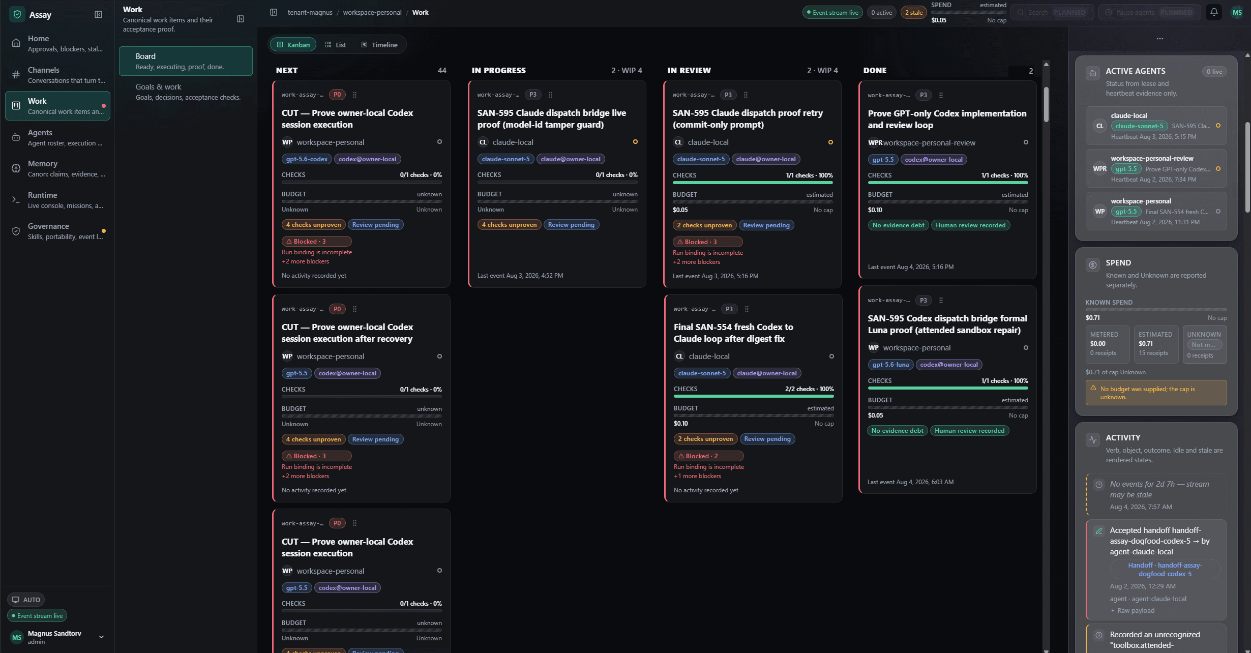Screen dimensions: 1251x653
Task: Open Runtime console icon in sidebar
Action: click(x=16, y=200)
